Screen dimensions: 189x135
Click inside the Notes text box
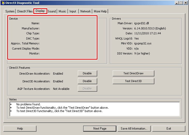(x=95, y=109)
